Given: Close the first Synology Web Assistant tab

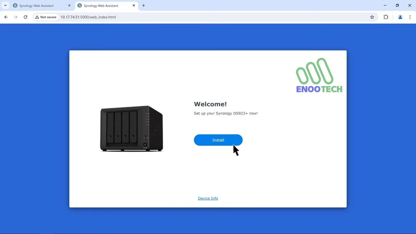Looking at the screenshot, I should (69, 6).
